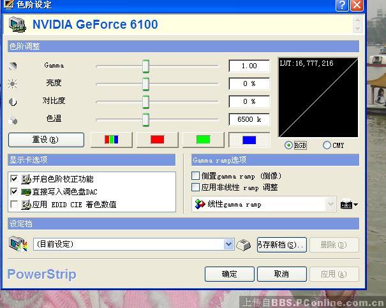
Task: Click the 删除(D) delete button
Action: 334,245
